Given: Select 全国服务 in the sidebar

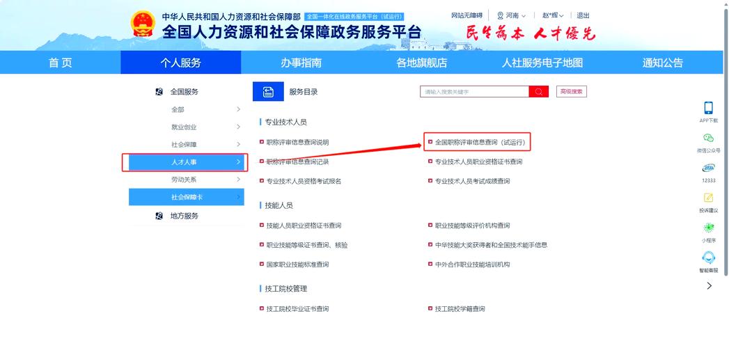Looking at the screenshot, I should (184, 92).
